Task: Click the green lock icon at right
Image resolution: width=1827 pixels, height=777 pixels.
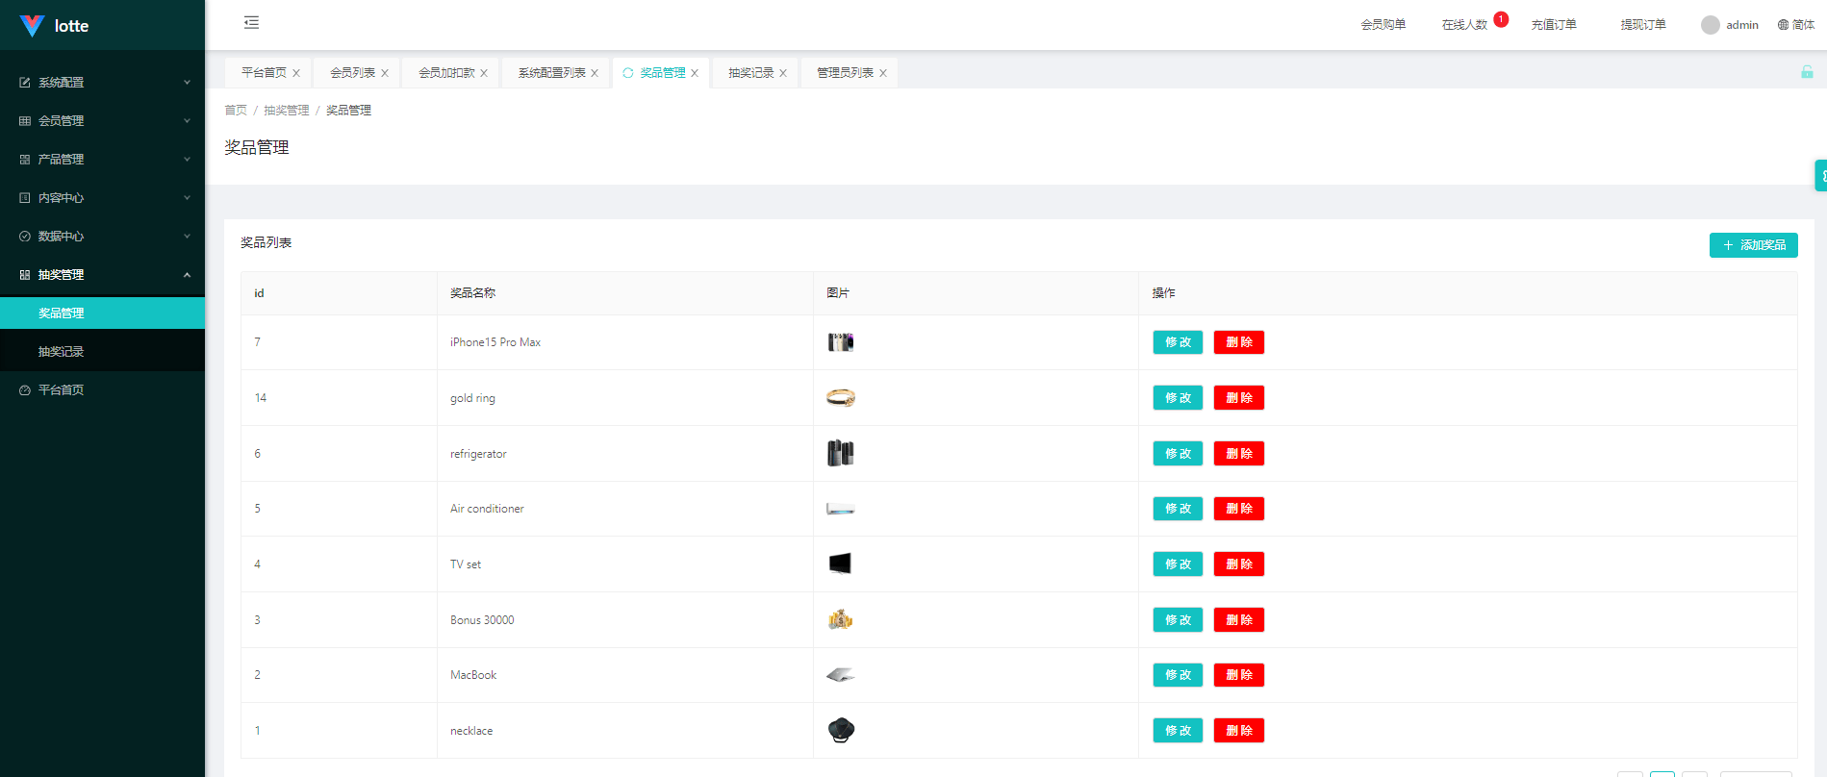Action: [1807, 72]
